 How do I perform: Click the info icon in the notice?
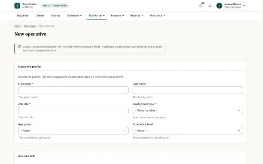pos(20,47)
